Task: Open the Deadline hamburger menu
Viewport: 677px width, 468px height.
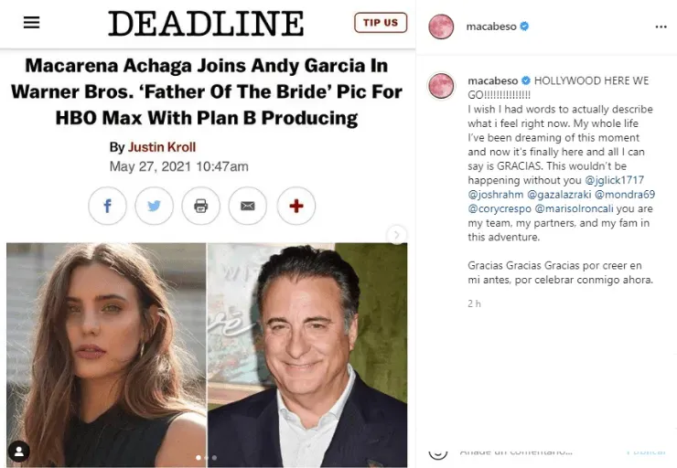Action: click(31, 22)
